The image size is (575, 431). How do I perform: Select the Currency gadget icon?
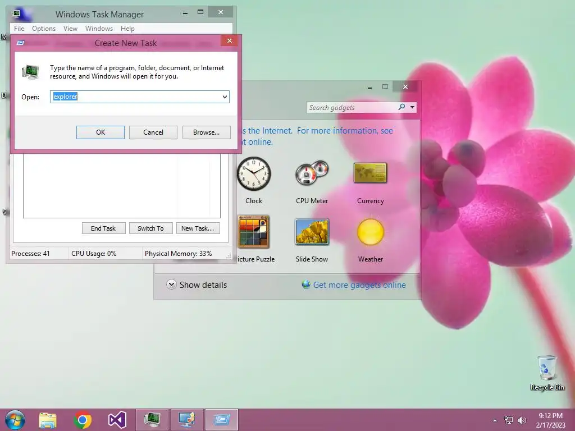click(370, 173)
